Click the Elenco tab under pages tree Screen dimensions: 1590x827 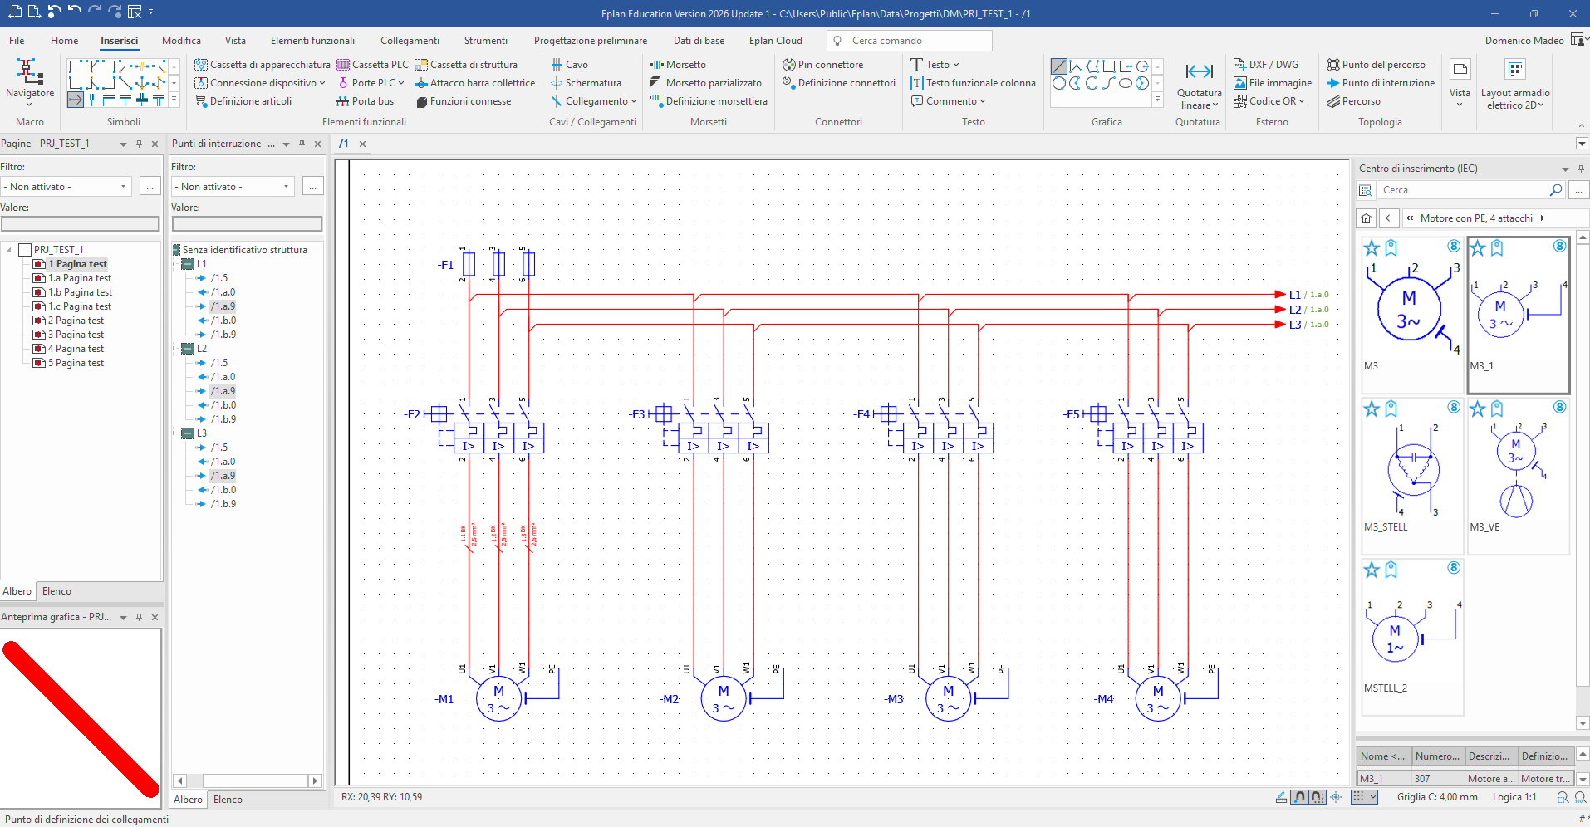pos(56,591)
